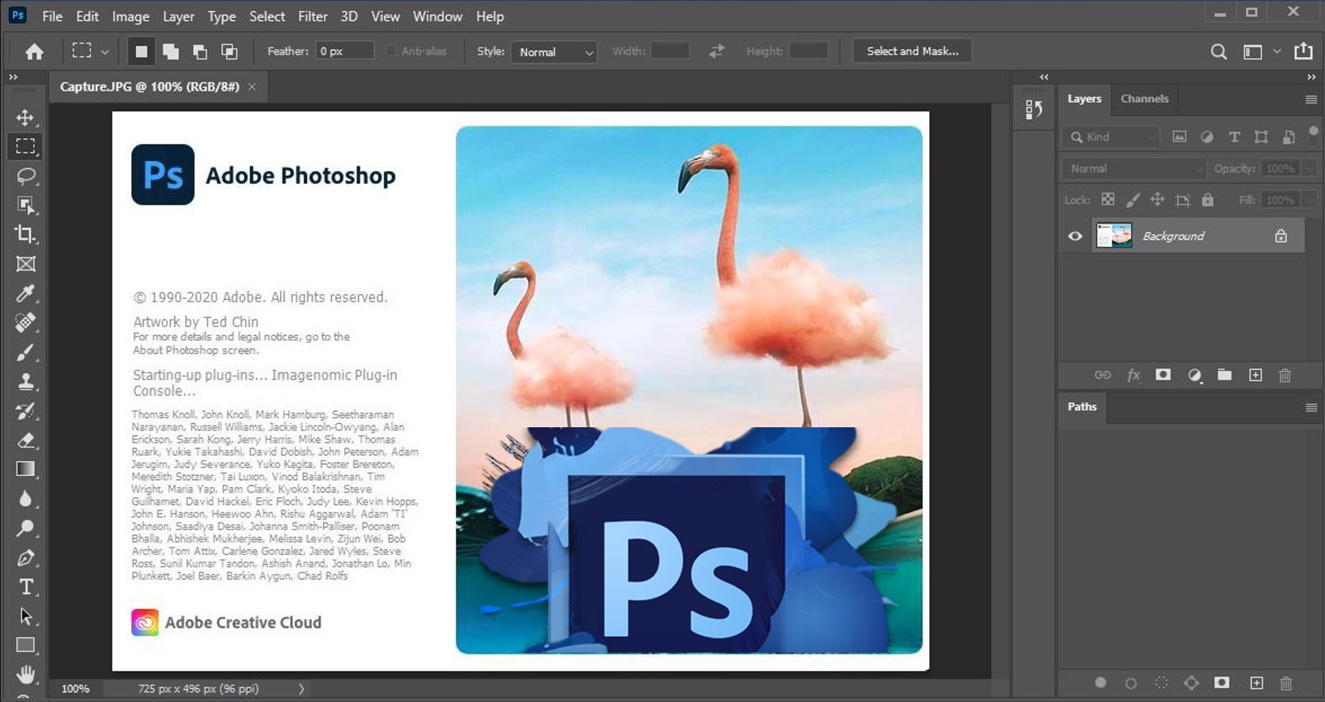Image resolution: width=1325 pixels, height=702 pixels.
Task: Choose Subtract from selection mode
Action: [200, 52]
